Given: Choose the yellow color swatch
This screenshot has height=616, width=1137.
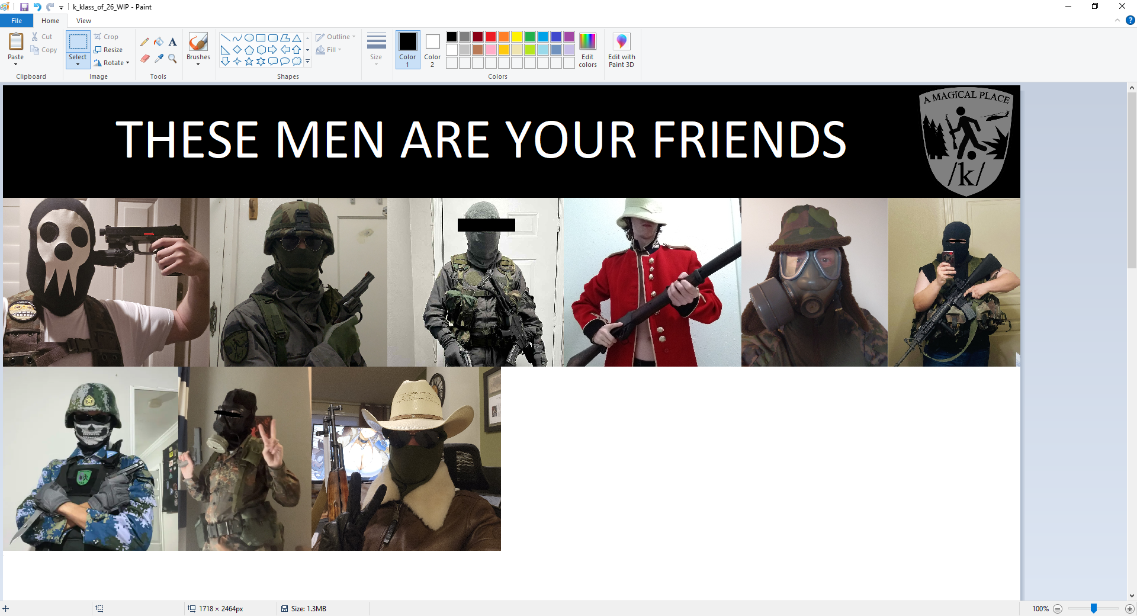Looking at the screenshot, I should click(517, 37).
